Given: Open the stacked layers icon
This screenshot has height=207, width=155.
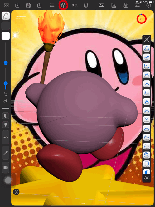Looking at the screenshot, I should coord(86,5).
